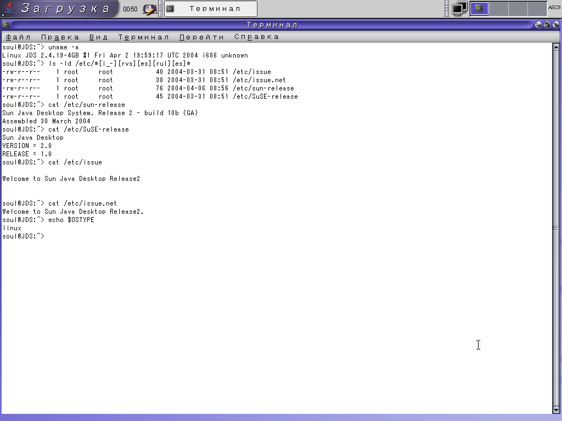Click the 'linux' output line
Viewport: 562px width, 421px height.
pos(12,228)
